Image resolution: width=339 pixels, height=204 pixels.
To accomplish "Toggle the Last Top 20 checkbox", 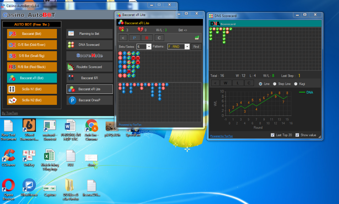I will (x=272, y=135).
